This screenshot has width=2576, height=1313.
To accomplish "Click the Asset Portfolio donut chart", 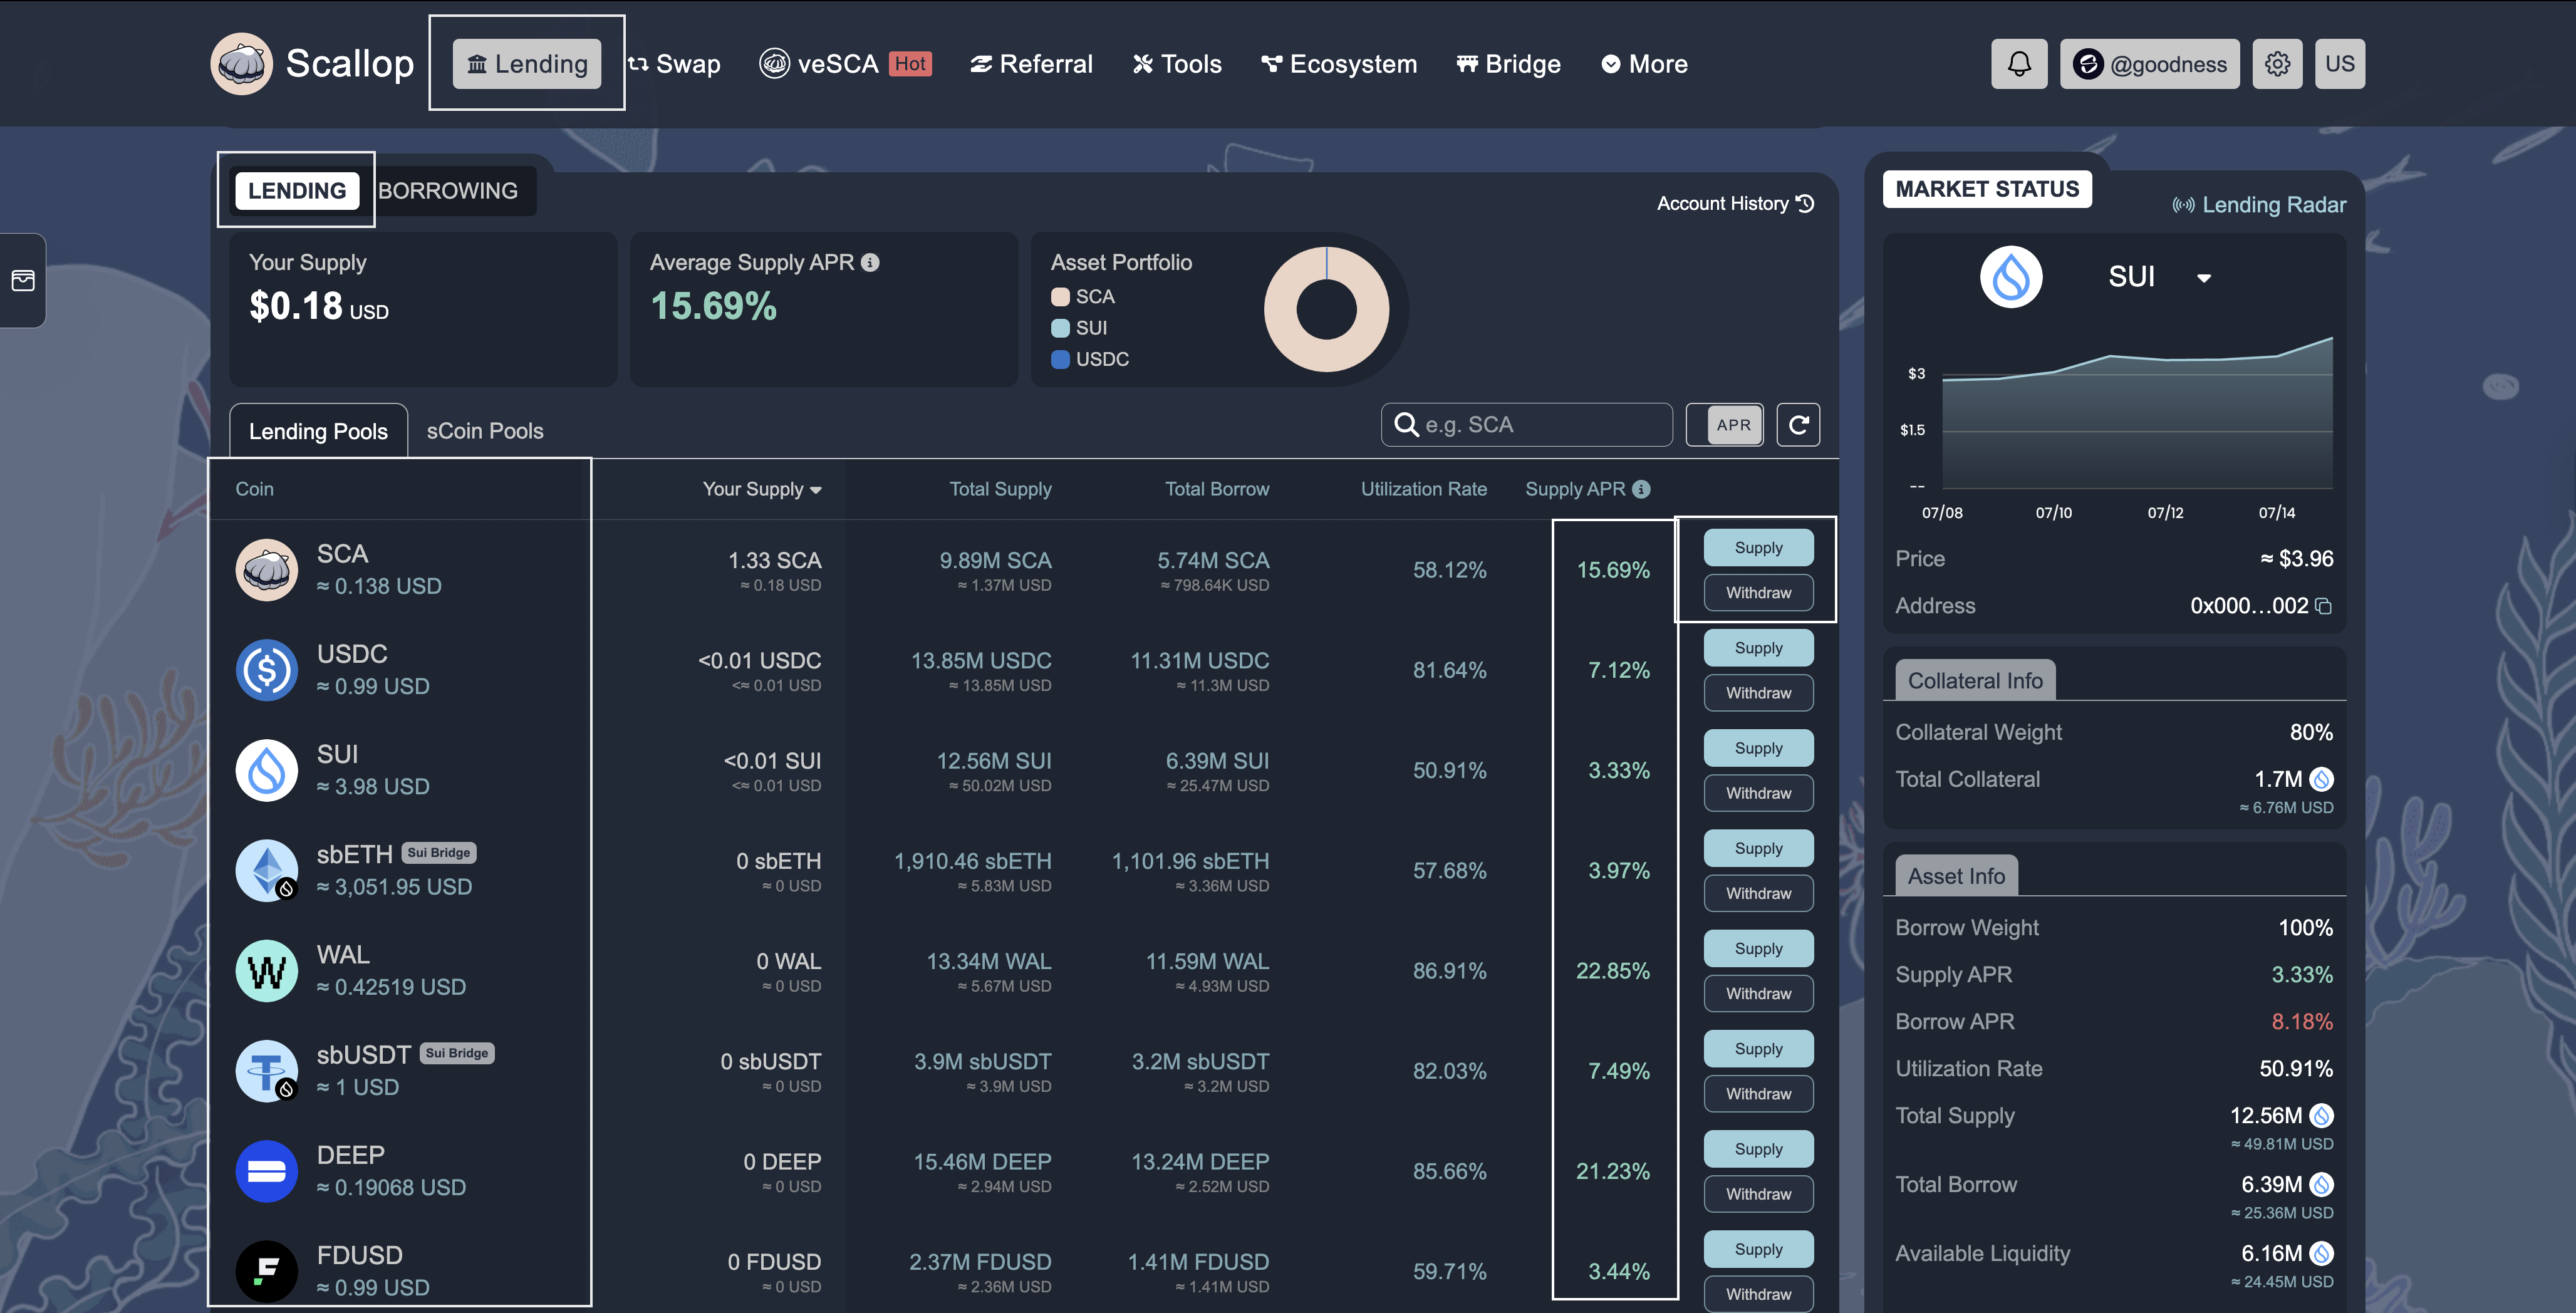I will 1326,309.
